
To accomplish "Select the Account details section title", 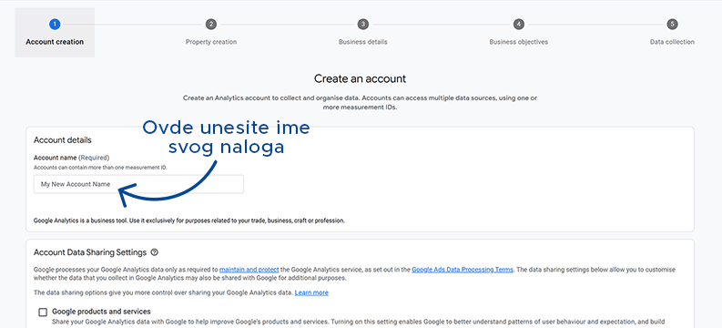I will click(63, 140).
